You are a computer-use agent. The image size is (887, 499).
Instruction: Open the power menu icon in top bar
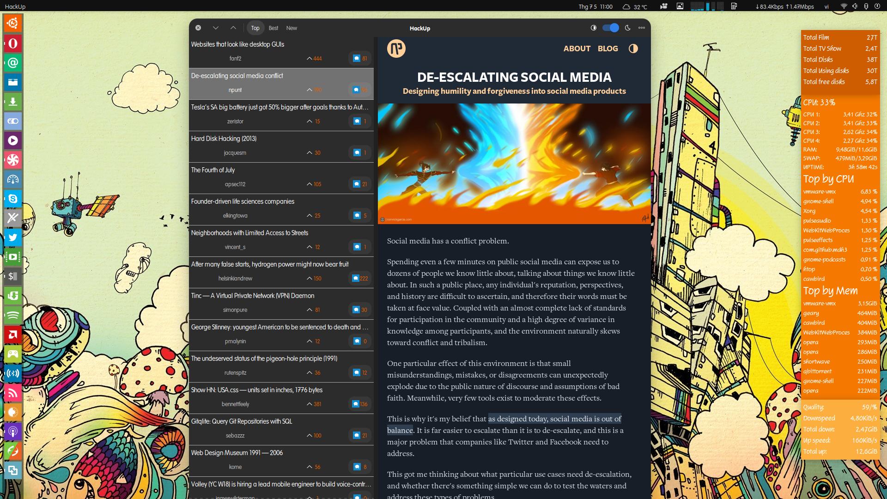877,6
